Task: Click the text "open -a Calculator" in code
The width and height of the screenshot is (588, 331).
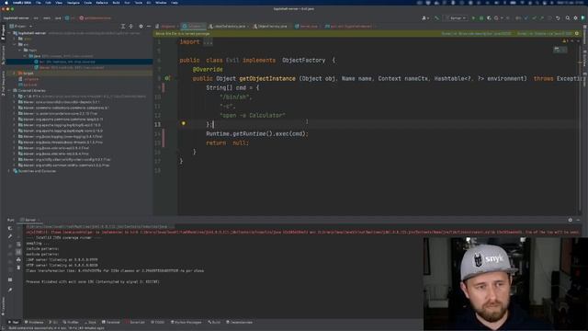Action: click(x=253, y=115)
